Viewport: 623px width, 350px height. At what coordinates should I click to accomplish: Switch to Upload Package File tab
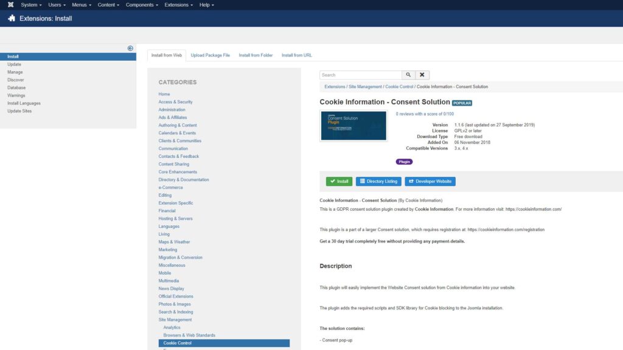pos(210,55)
